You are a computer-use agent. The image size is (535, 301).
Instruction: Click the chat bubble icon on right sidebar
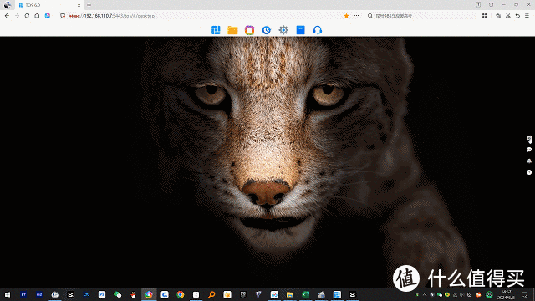pyautogui.click(x=529, y=150)
